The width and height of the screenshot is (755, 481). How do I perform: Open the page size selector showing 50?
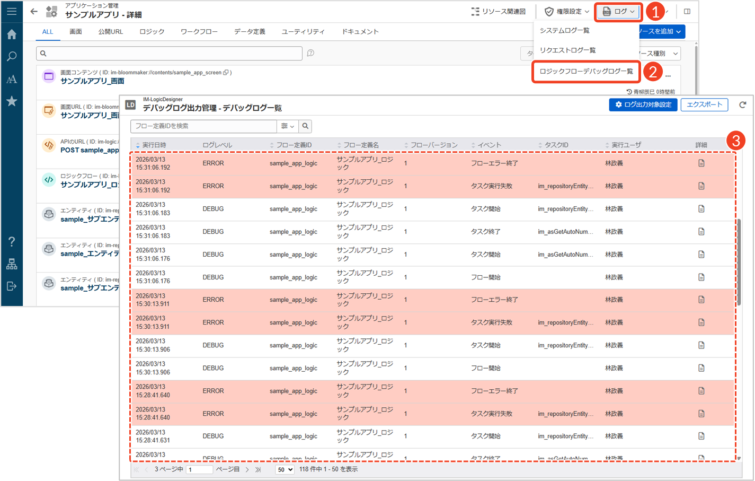coord(285,470)
